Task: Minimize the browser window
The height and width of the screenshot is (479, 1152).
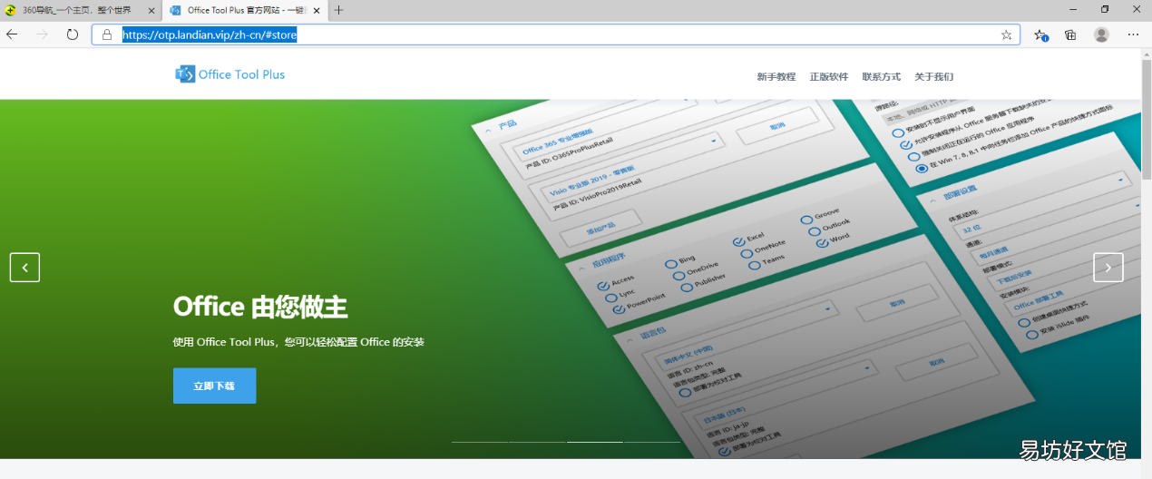Action: pos(1071,9)
